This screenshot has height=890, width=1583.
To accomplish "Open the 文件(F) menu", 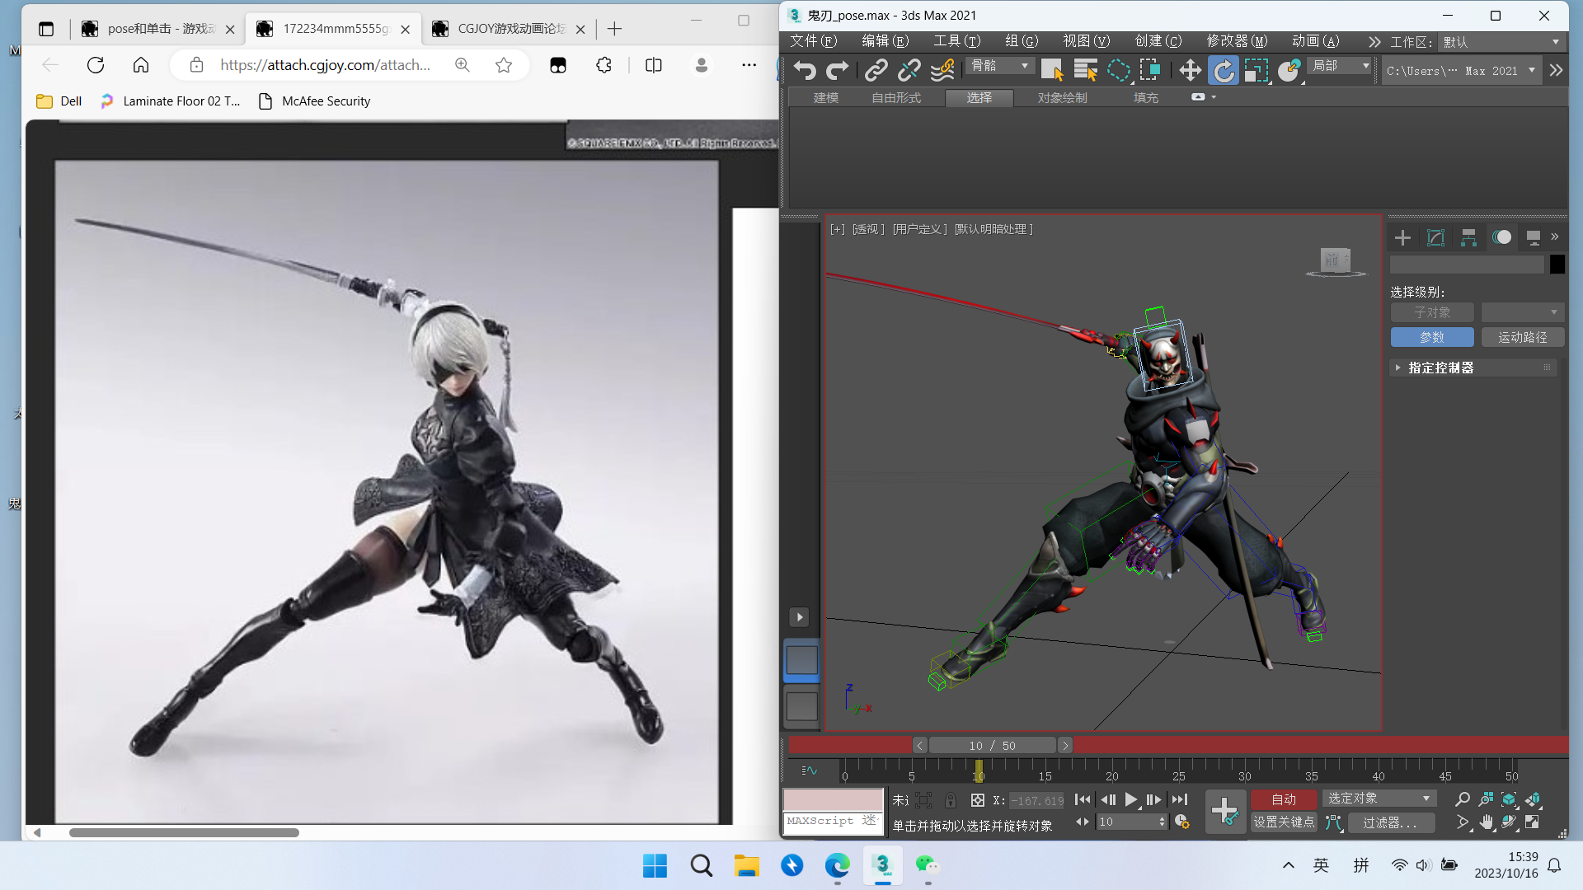I will pyautogui.click(x=813, y=41).
